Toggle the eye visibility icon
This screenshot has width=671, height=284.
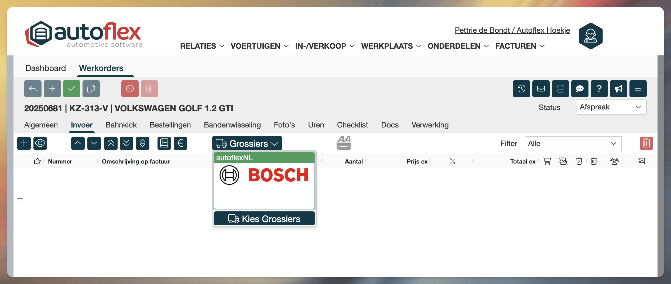click(x=40, y=143)
